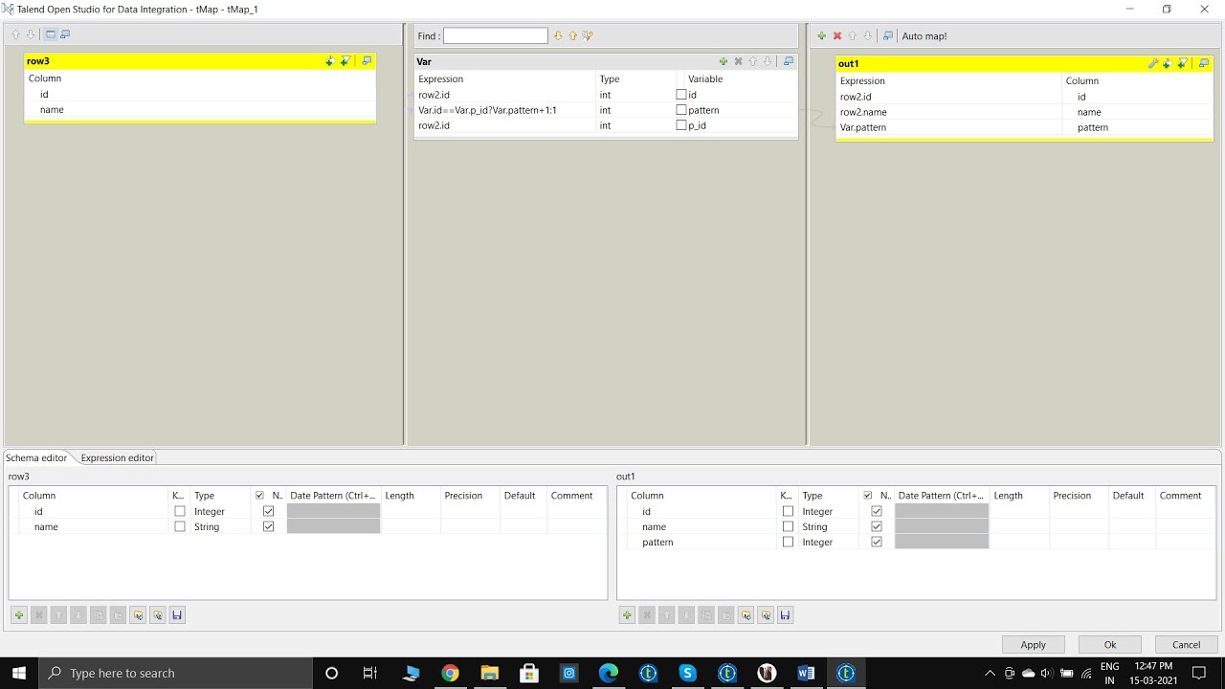Highlight found text in Var panel
This screenshot has height=689, width=1225.
588,35
